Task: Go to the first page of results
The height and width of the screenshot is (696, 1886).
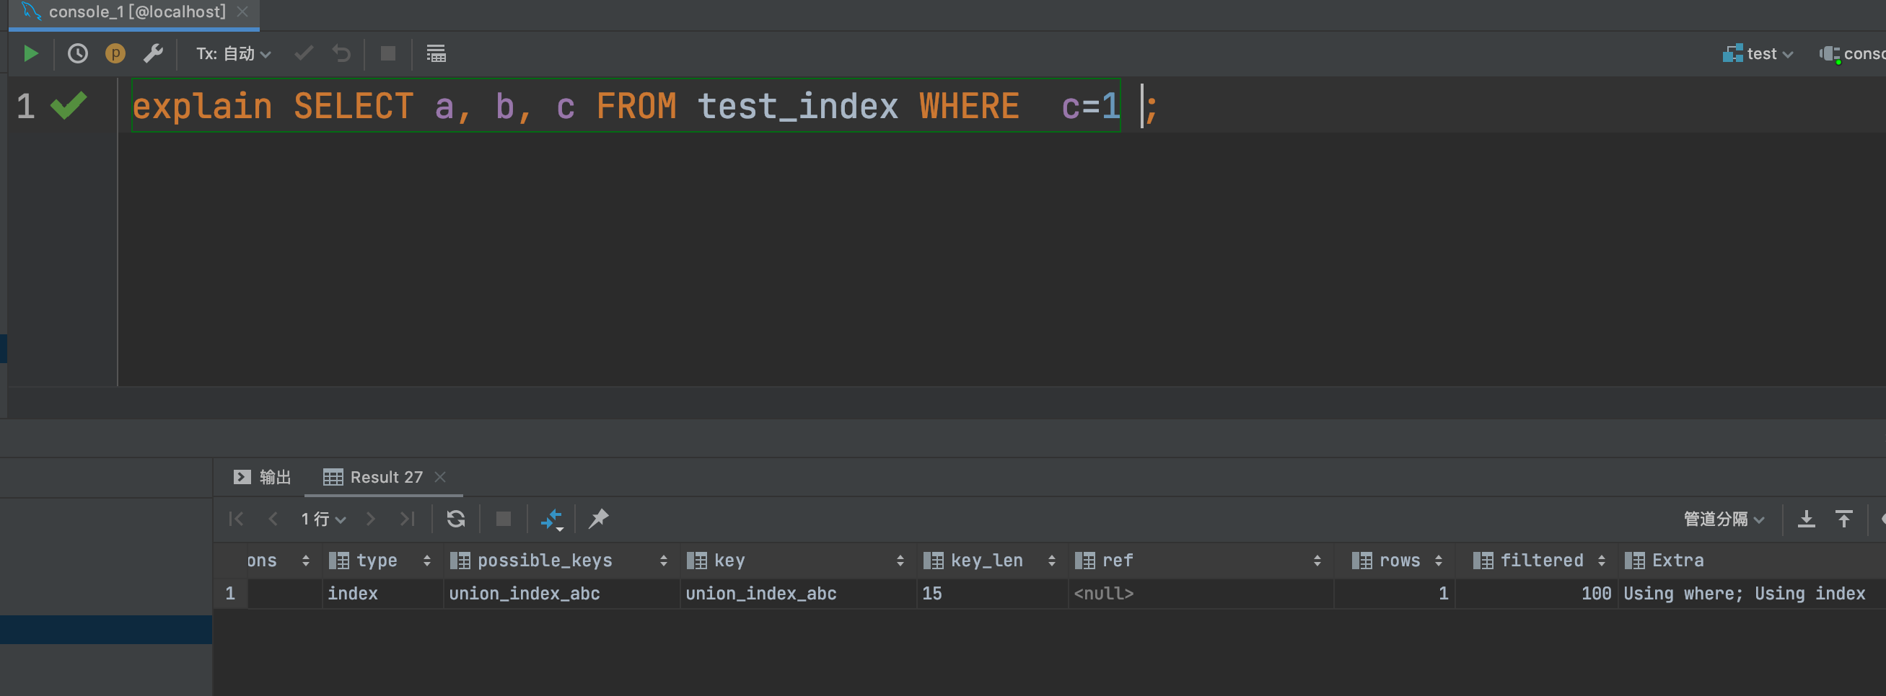Action: pyautogui.click(x=236, y=519)
